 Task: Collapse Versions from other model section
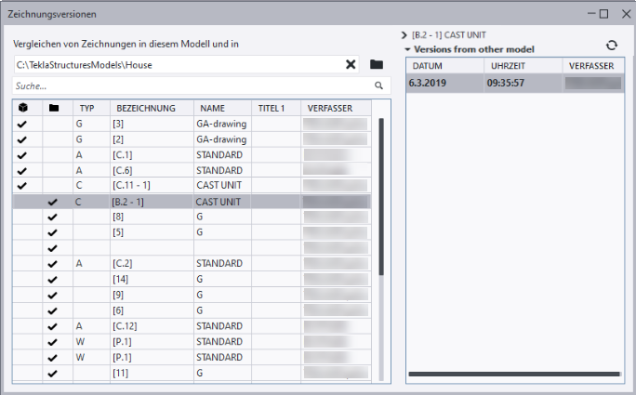pos(407,49)
